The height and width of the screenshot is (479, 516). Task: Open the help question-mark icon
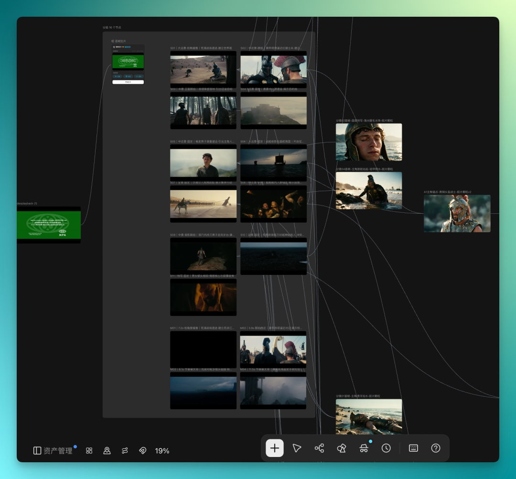[x=436, y=448]
